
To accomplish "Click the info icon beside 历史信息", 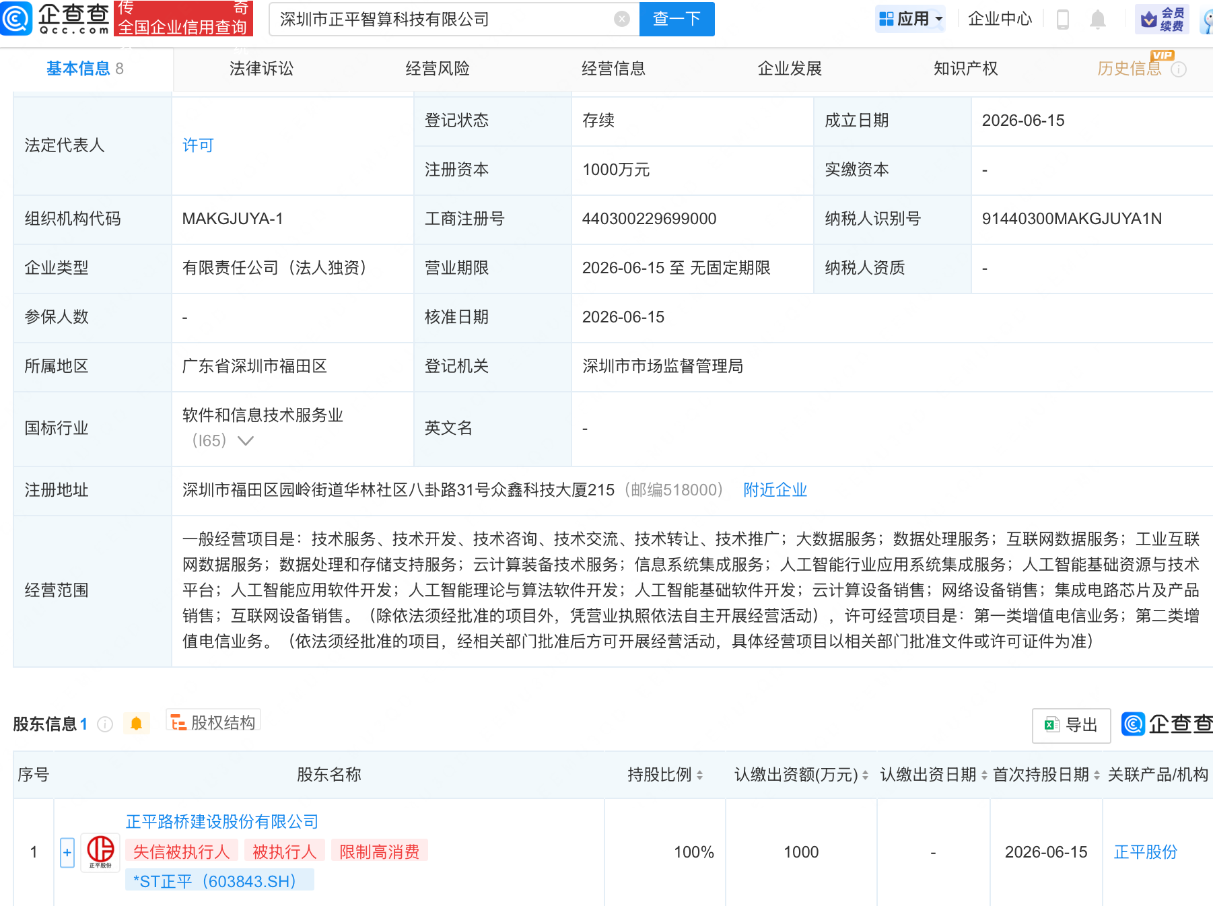I will point(1179,69).
